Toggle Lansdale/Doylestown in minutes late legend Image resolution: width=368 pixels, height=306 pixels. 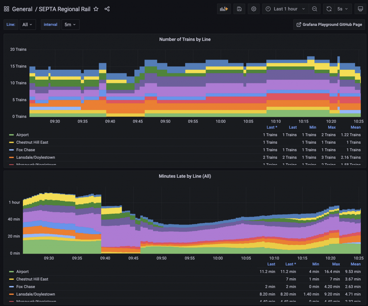pyautogui.click(x=36, y=294)
